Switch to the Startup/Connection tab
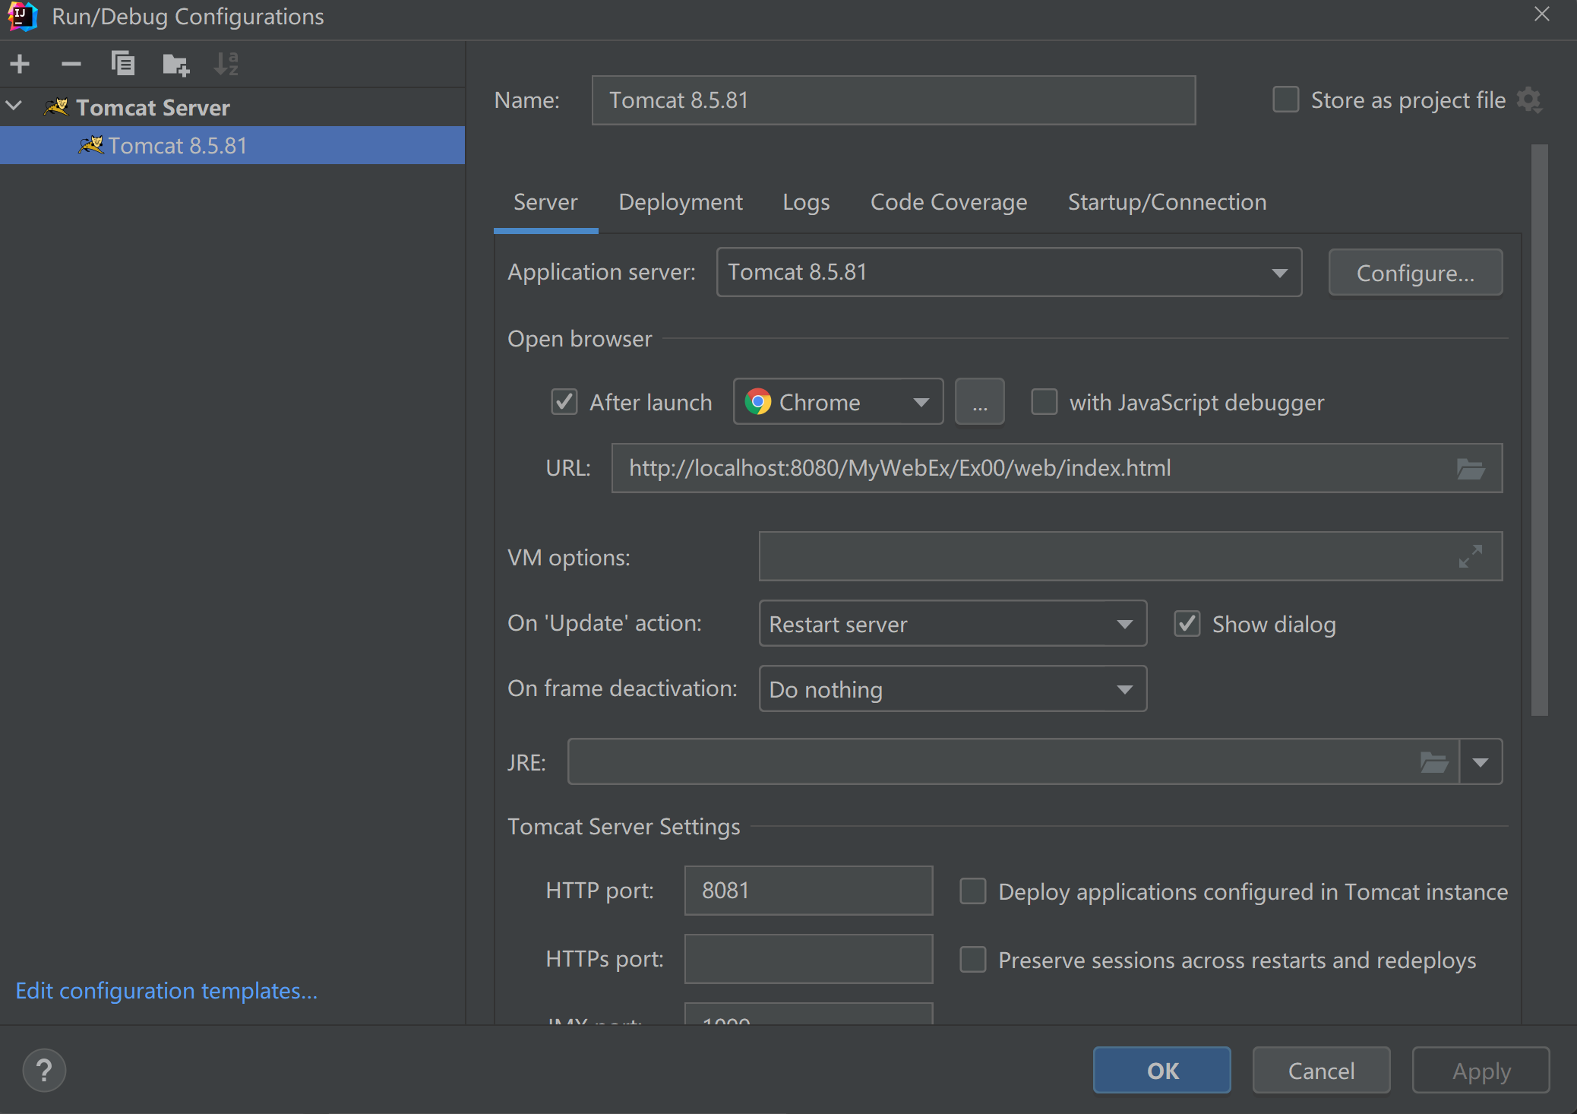1577x1114 pixels. click(x=1167, y=202)
